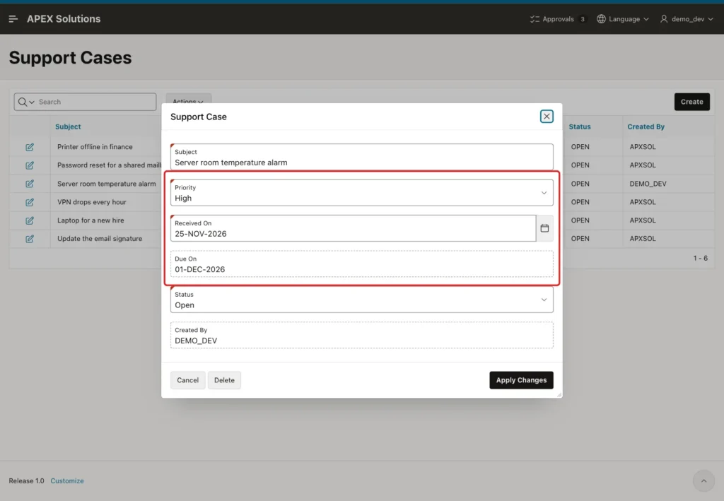Close the Support Case dialog
The image size is (724, 501).
click(x=547, y=117)
